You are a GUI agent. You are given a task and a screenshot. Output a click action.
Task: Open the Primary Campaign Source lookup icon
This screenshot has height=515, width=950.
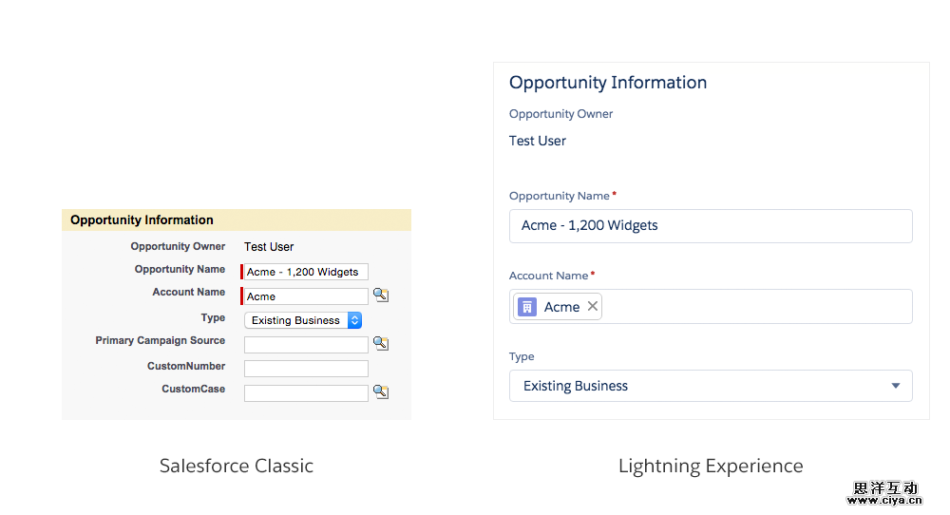click(380, 343)
